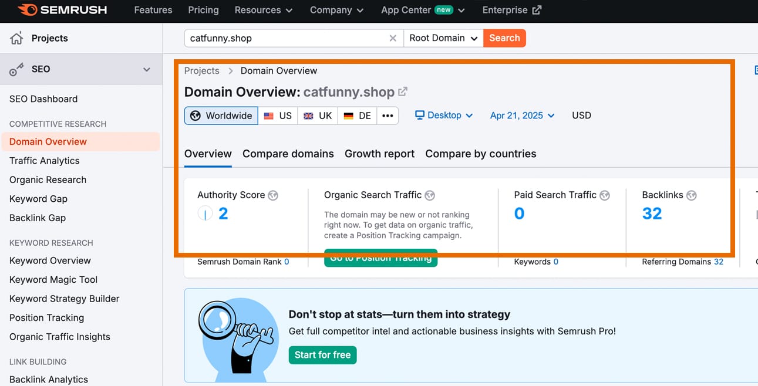Open the Root Domain dropdown
758x386 pixels.
coord(443,38)
